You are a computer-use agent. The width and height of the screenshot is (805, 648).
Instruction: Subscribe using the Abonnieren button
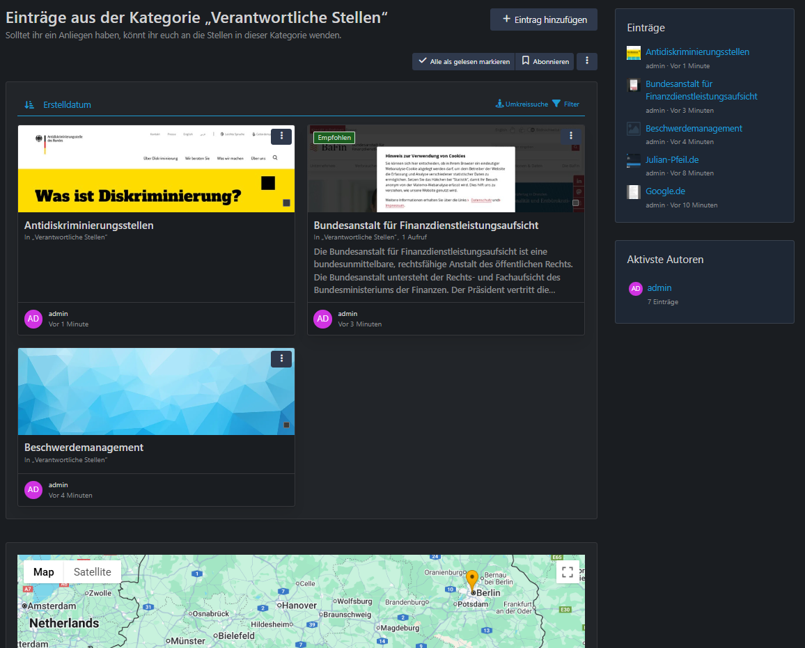[x=545, y=61]
